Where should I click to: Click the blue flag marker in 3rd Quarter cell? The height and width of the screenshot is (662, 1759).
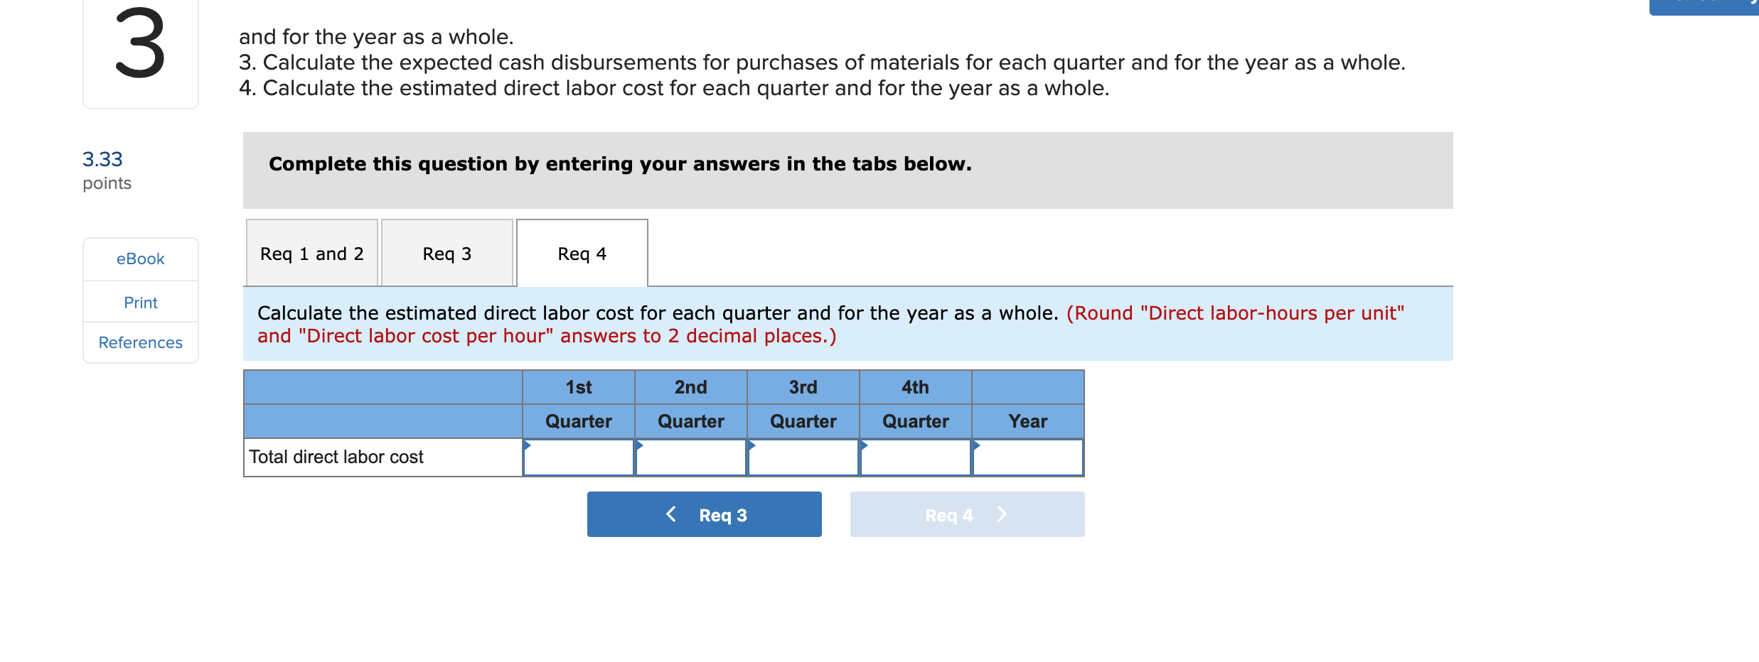pos(752,446)
